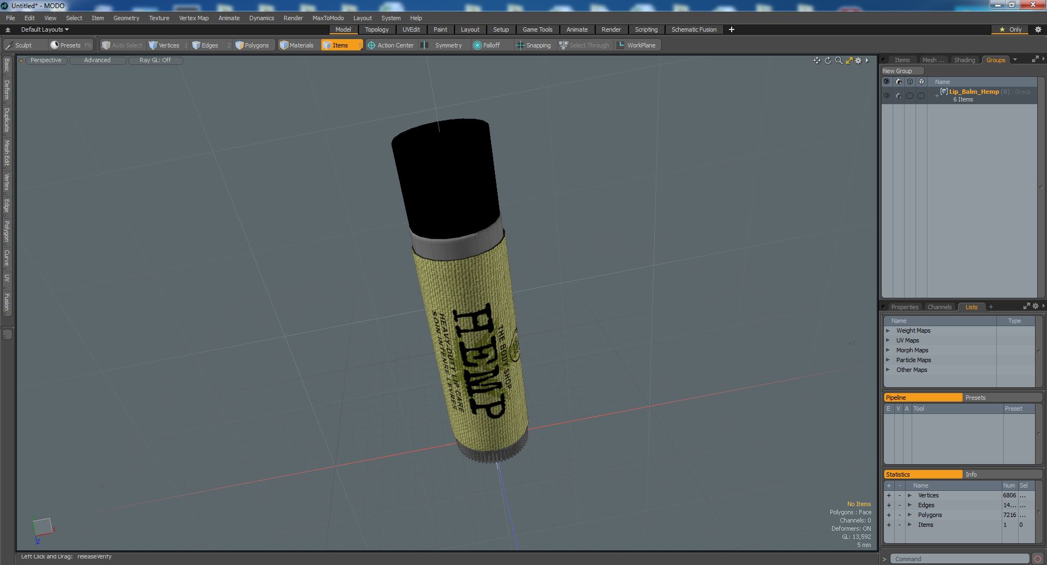Open the viewport settings gear
The height and width of the screenshot is (565, 1047).
858,61
